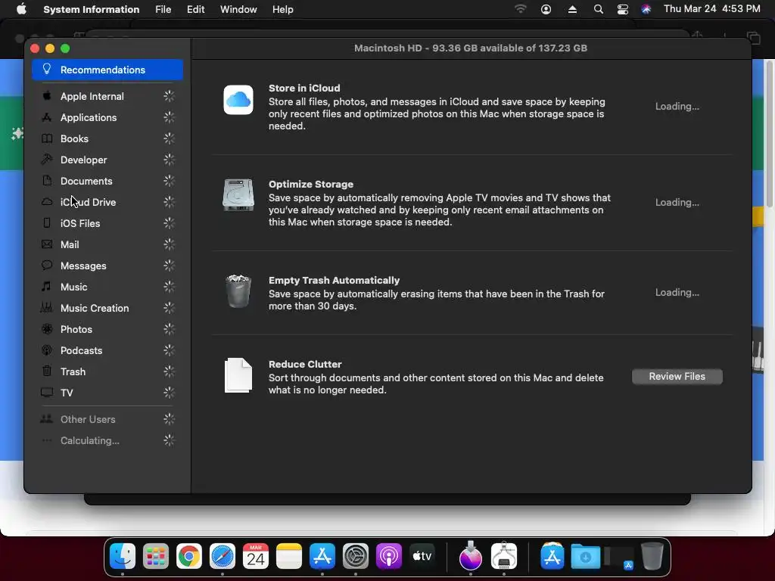The height and width of the screenshot is (581, 775).
Task: Click the Optimize Storage heading
Action: [x=311, y=184]
